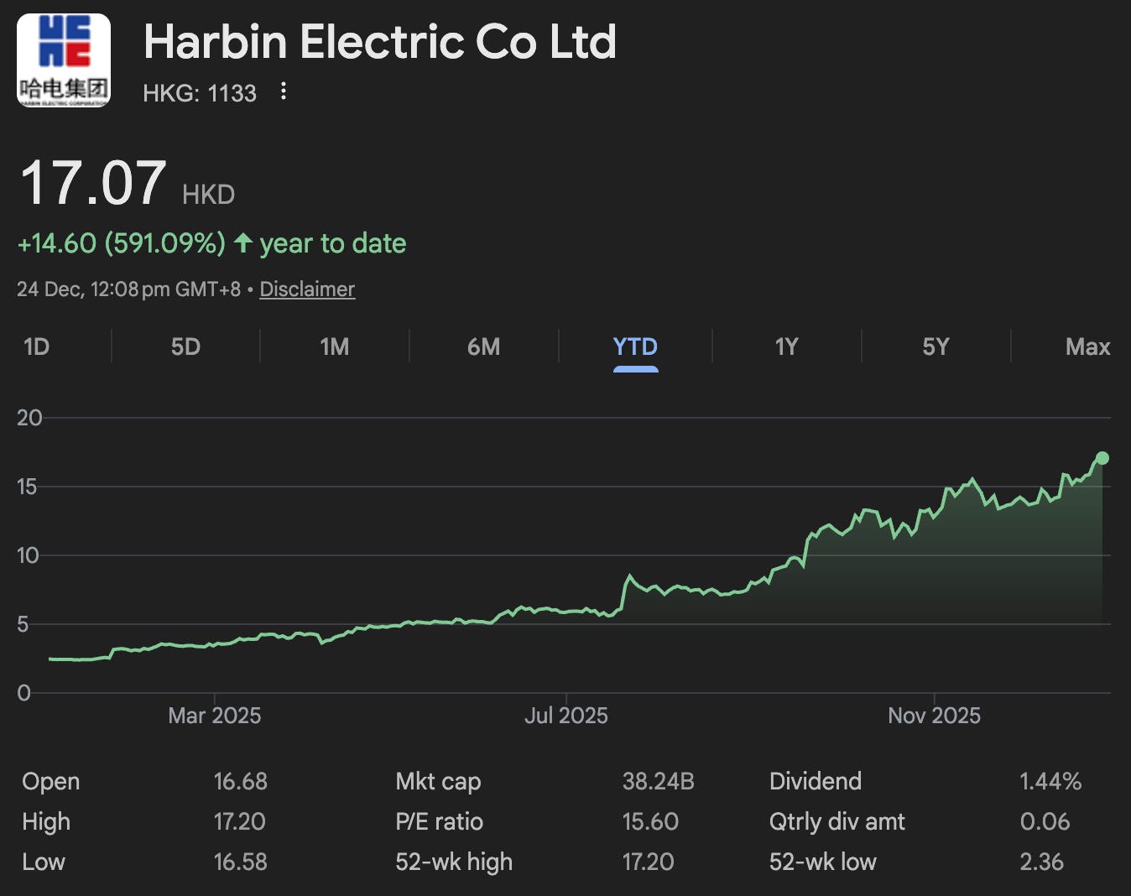Click the Open value 16.68
This screenshot has width=1131, height=896.
click(x=241, y=781)
